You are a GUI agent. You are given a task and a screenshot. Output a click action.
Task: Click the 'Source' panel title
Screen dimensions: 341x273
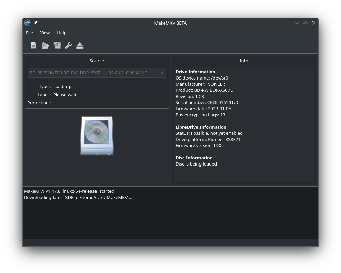[x=97, y=61]
